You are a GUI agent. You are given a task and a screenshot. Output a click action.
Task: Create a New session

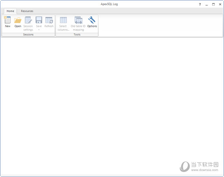[x=7, y=22]
